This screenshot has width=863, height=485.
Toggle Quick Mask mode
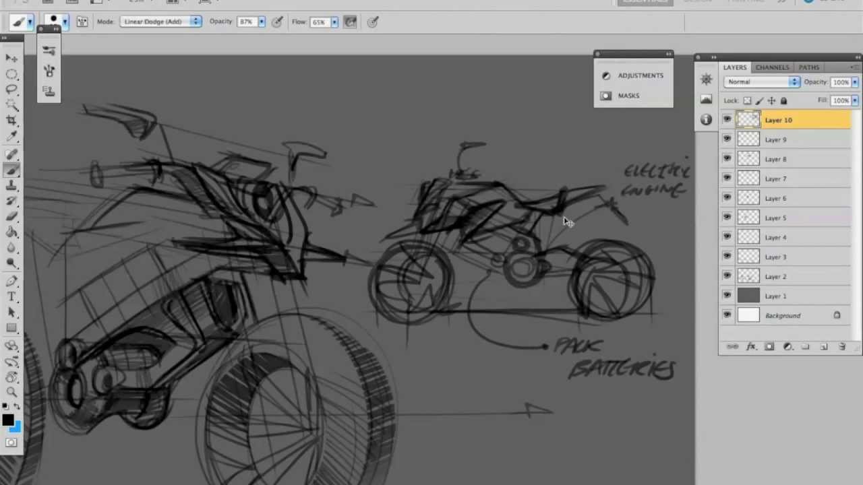pos(11,443)
